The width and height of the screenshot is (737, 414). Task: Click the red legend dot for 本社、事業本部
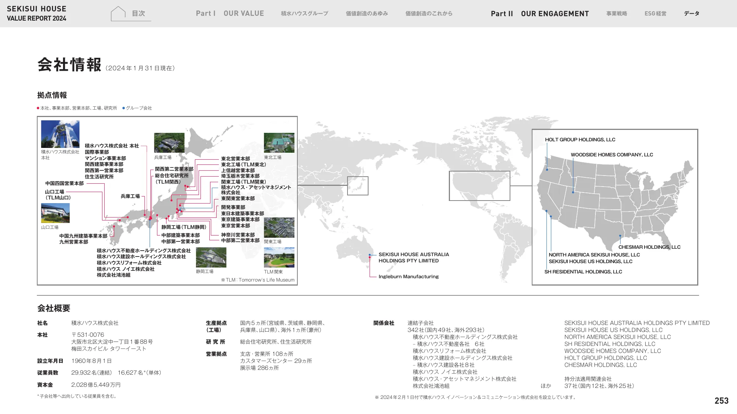tap(38, 108)
